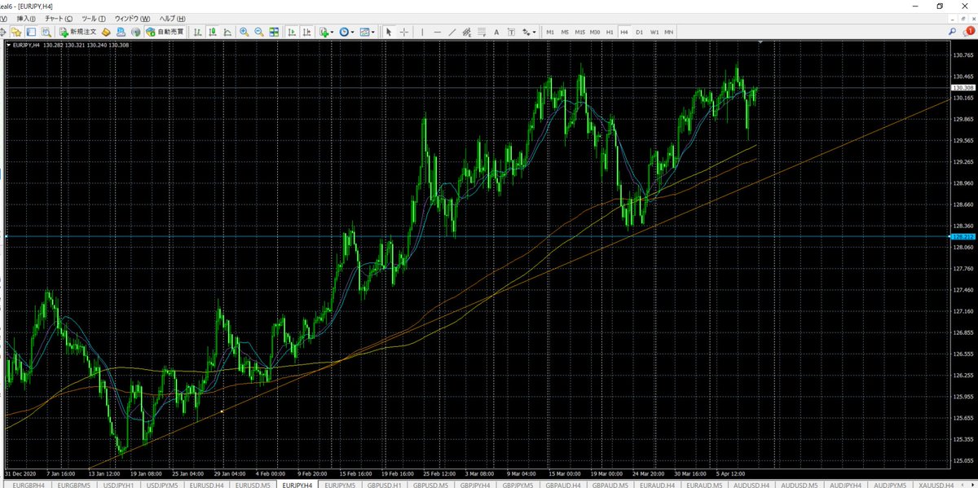
Task: Switch the timeframe to MN
Action: point(669,32)
